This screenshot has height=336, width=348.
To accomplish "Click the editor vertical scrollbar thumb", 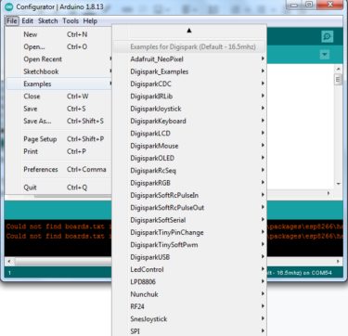I will coord(338,80).
